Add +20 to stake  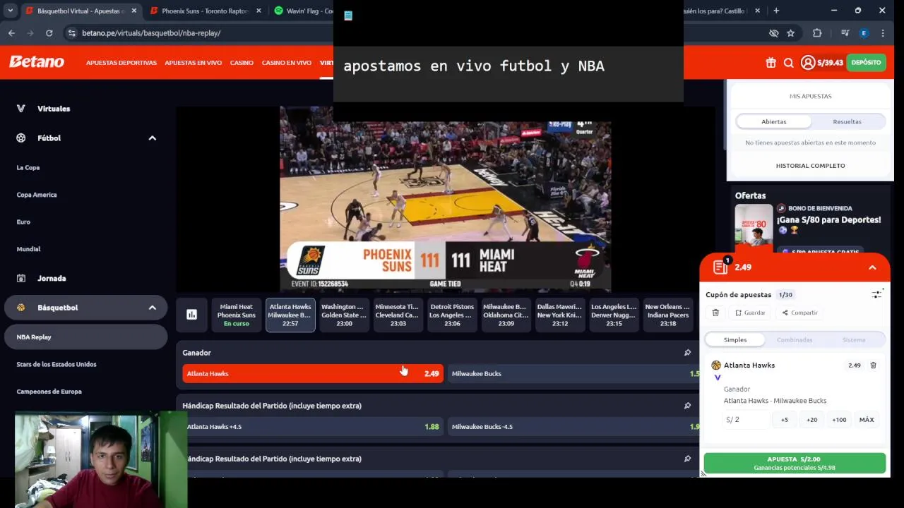pyautogui.click(x=811, y=420)
